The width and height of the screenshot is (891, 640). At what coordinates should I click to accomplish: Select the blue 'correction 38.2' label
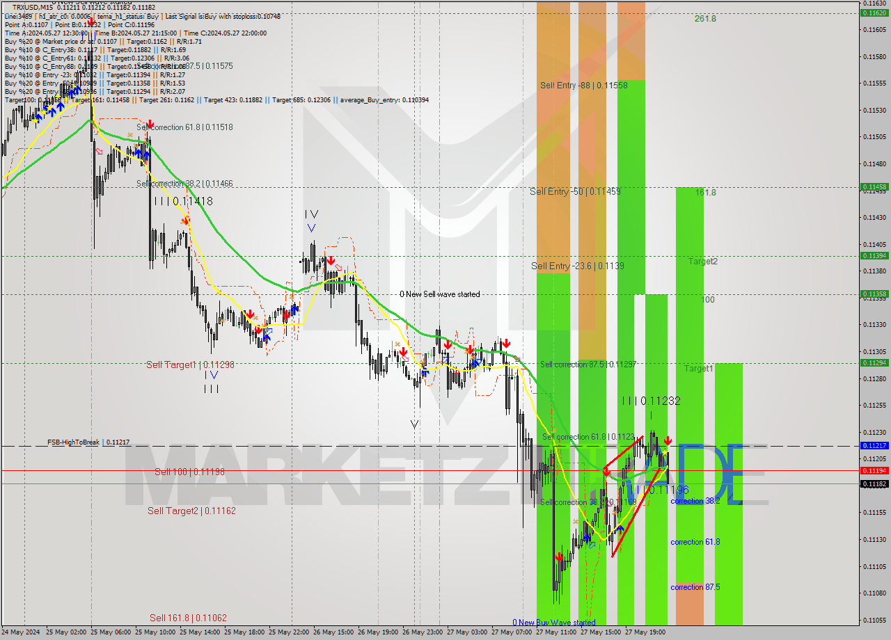[x=695, y=501]
